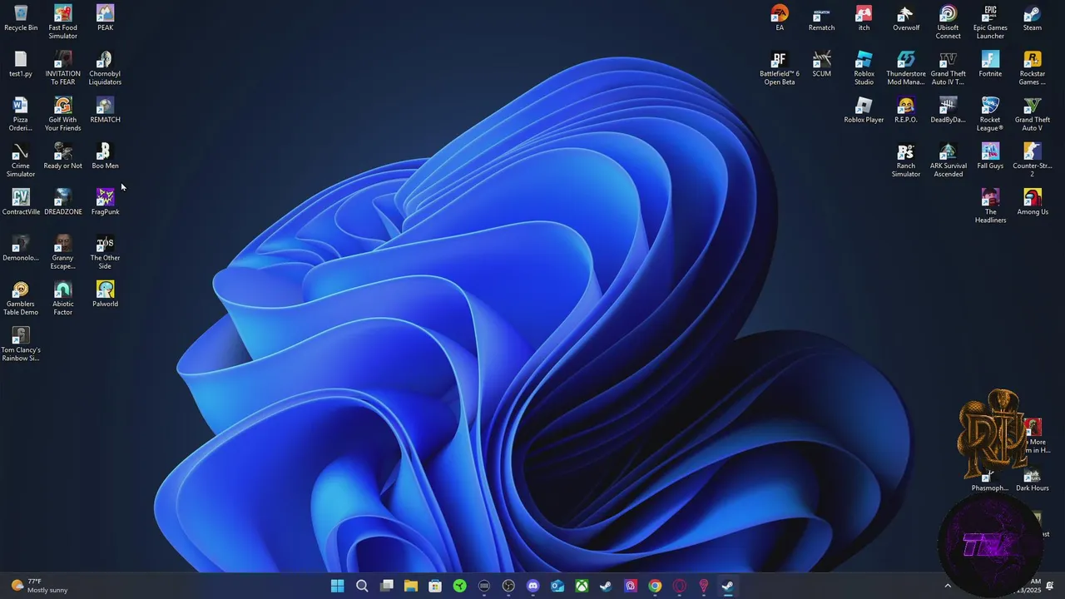Select Grand Theft Auto IV shortcut

point(949,68)
